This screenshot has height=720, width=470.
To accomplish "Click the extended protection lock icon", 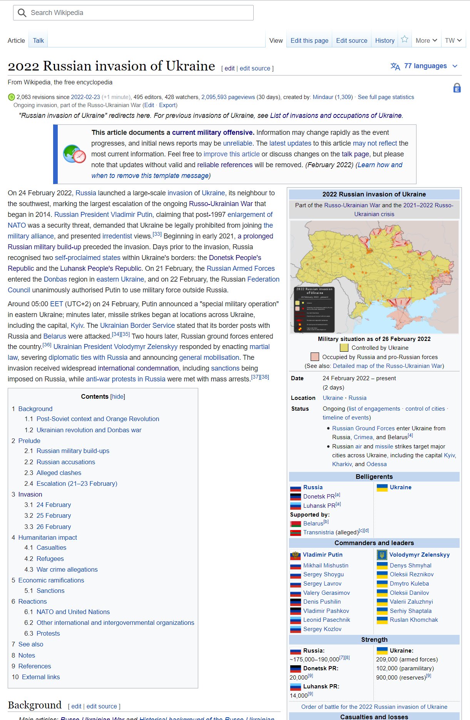I will pyautogui.click(x=457, y=88).
